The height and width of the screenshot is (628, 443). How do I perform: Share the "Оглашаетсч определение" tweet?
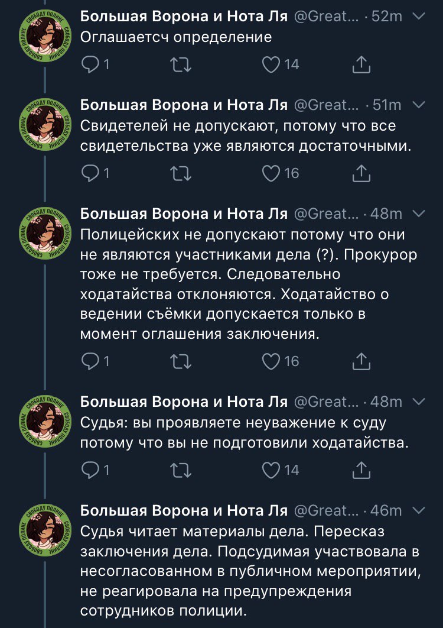pos(361,65)
